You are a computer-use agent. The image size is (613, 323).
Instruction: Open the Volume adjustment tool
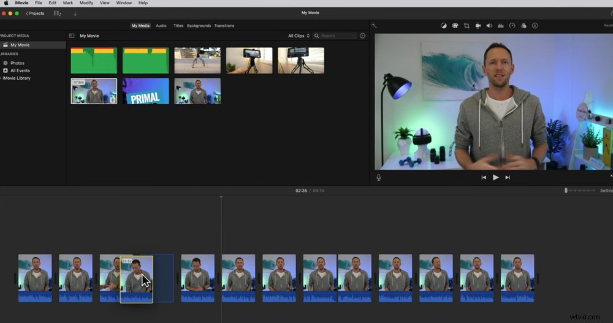[x=489, y=25]
